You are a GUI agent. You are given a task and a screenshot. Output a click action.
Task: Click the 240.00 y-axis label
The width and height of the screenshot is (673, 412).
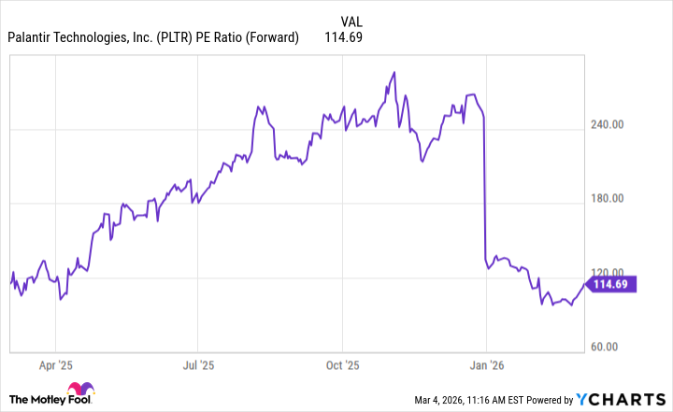click(612, 123)
